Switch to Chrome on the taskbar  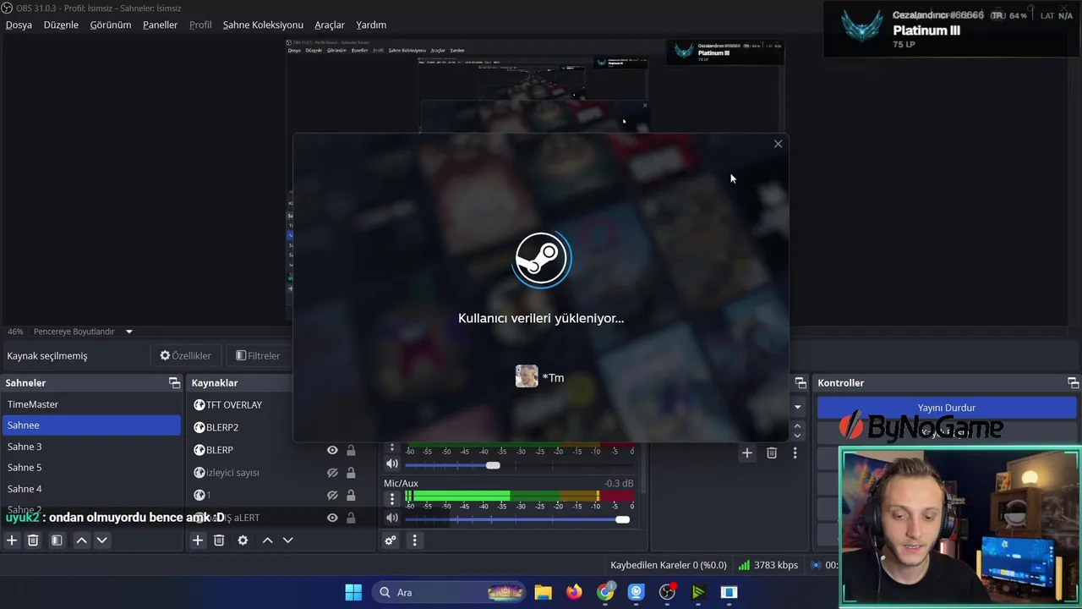[x=605, y=592]
